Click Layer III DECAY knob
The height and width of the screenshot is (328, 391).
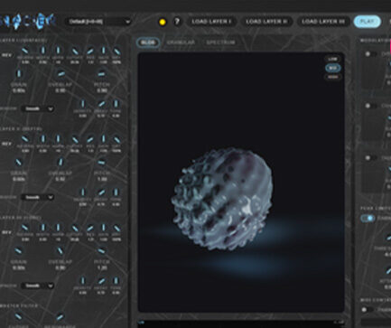click(x=101, y=281)
